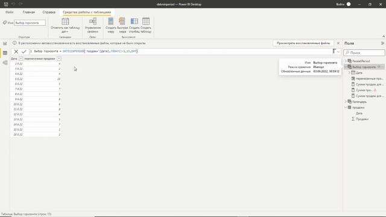Collapse the Поля pane with double chevron
Screen dimensions: 386x217
coord(382,43)
